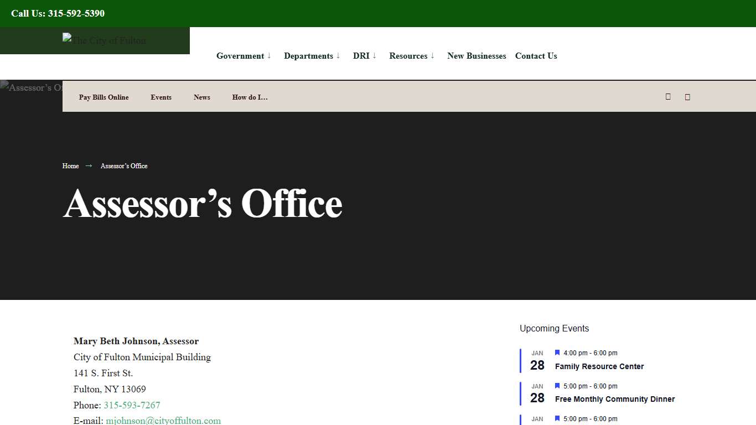This screenshot has height=425, width=756.
Task: Expand the Government dropdown menu
Action: pos(240,55)
